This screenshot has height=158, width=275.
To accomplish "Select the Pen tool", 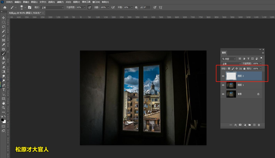I will 3,85.
